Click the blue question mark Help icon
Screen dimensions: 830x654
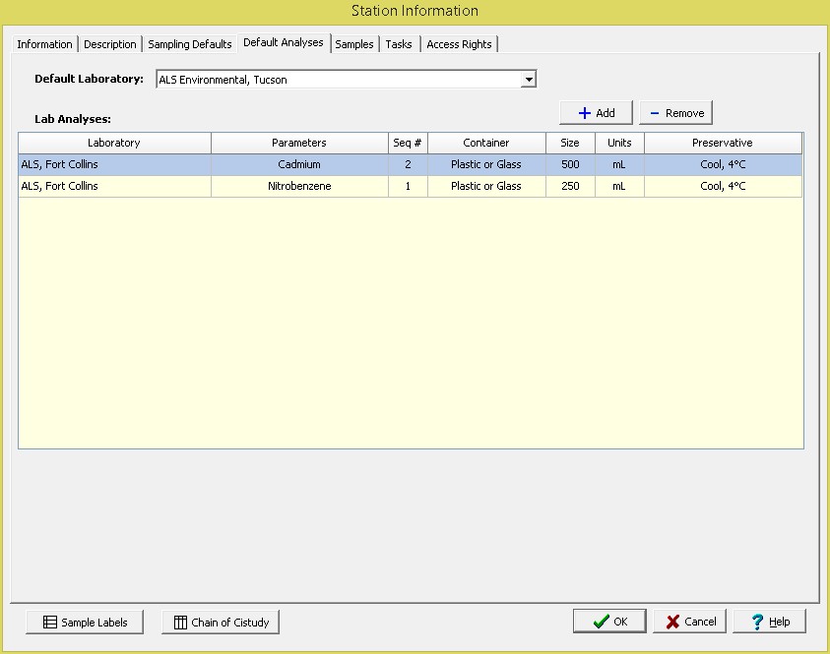point(757,622)
